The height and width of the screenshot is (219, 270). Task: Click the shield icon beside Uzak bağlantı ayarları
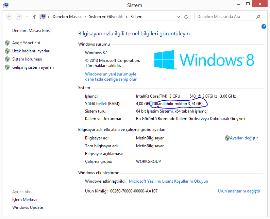[x=7, y=51]
